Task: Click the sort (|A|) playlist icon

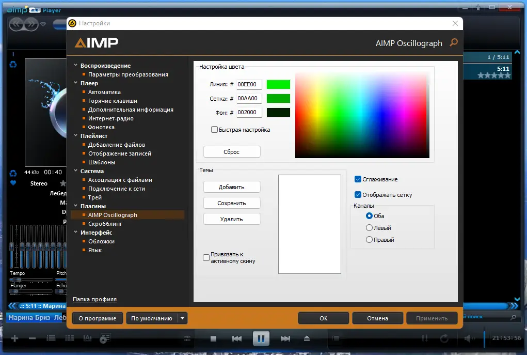Action: coord(87,338)
